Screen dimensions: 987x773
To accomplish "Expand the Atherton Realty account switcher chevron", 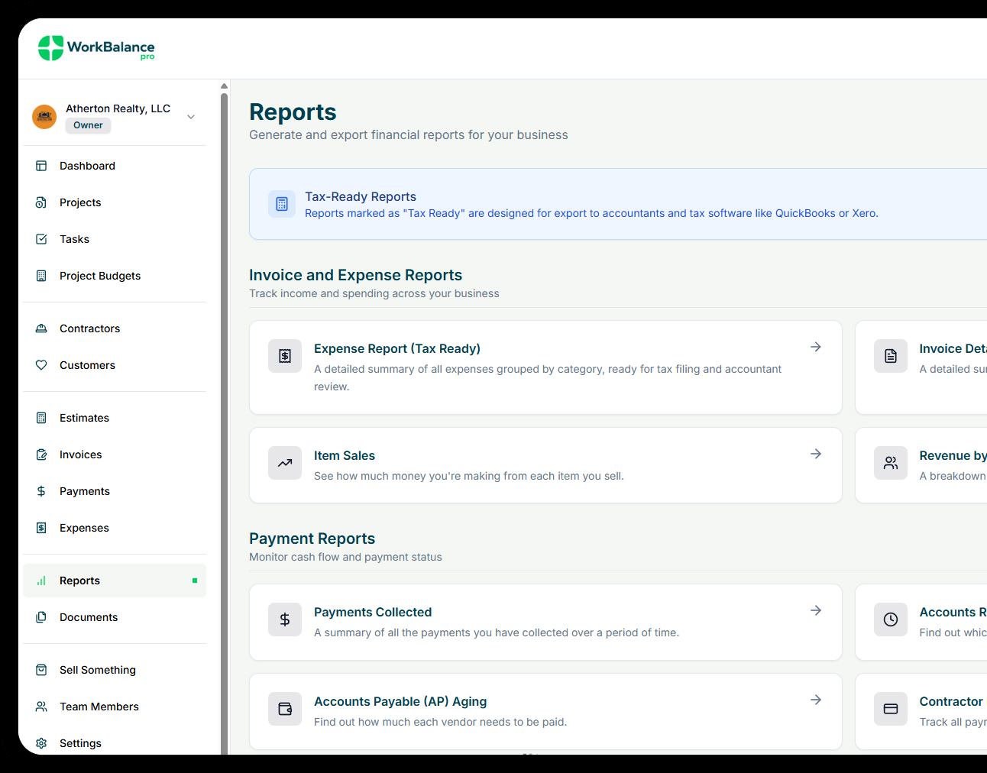I will coord(191,117).
